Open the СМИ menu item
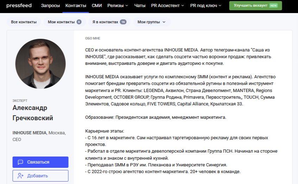The height and width of the screenshot is (184, 298). click(97, 6)
